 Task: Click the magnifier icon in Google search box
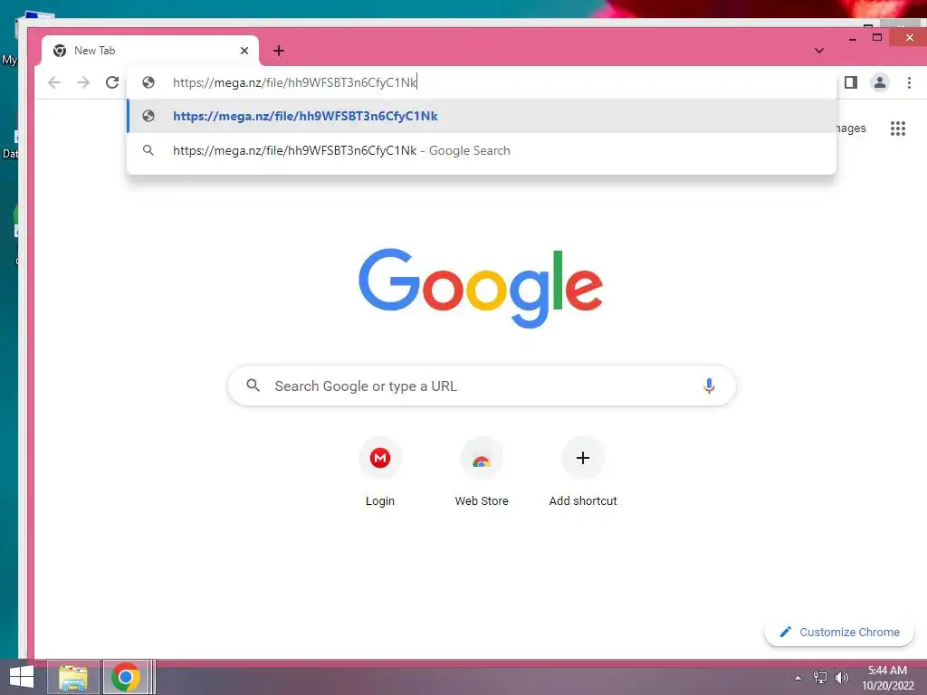253,386
